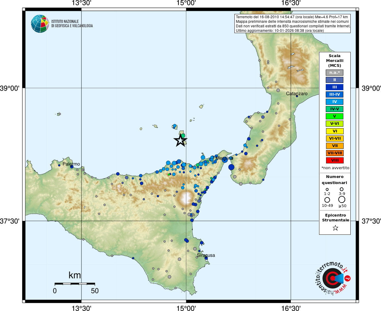Select the red VIII intensity swatch
This screenshot has width=381, height=311.
(x=335, y=160)
